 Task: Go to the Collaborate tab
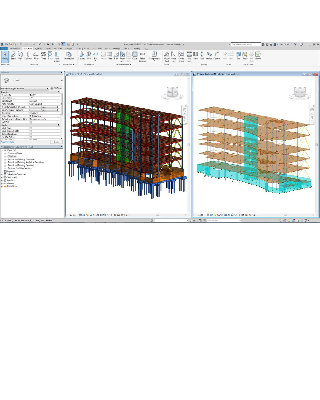(x=97, y=49)
